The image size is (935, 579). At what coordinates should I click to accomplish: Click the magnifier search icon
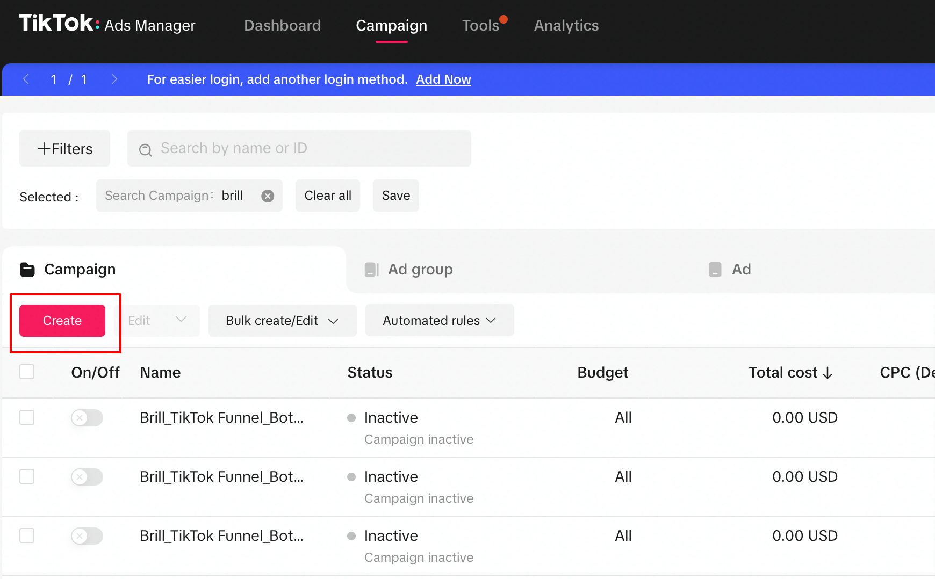(145, 150)
